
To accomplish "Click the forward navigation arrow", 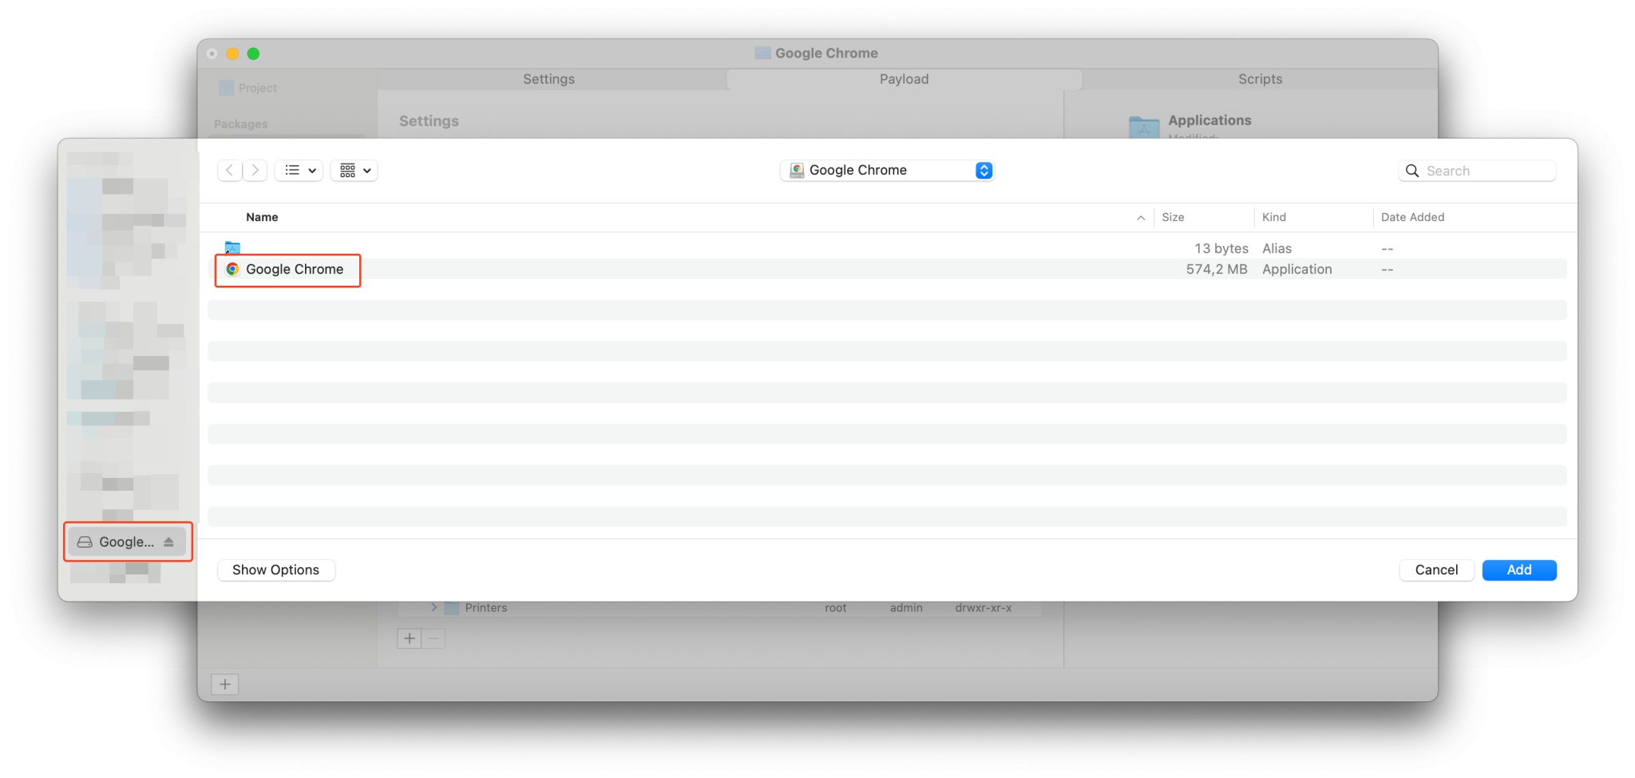I will (x=255, y=171).
